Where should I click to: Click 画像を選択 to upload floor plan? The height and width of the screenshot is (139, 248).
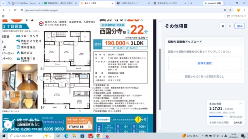click(205, 63)
